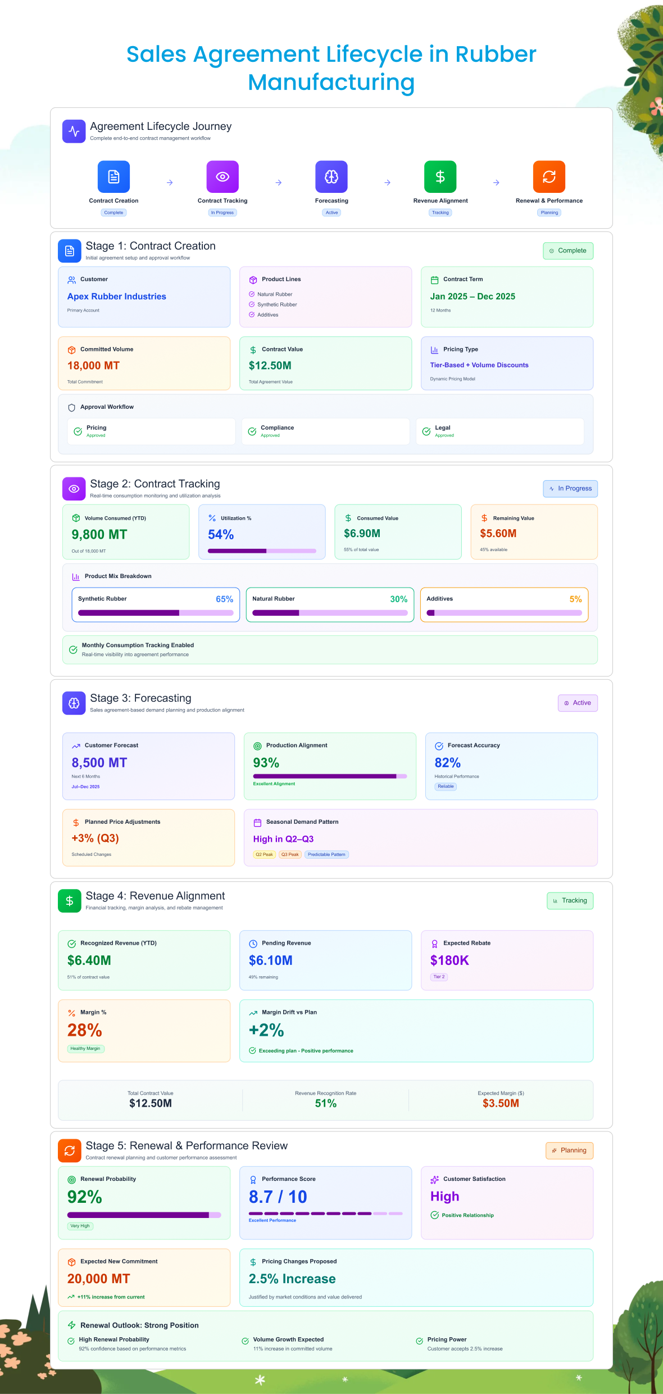Select the Forecasting brain icon
Screen dimensions: 663x1394
click(x=331, y=177)
